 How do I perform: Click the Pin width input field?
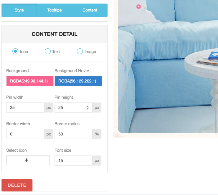[x=25, y=108]
